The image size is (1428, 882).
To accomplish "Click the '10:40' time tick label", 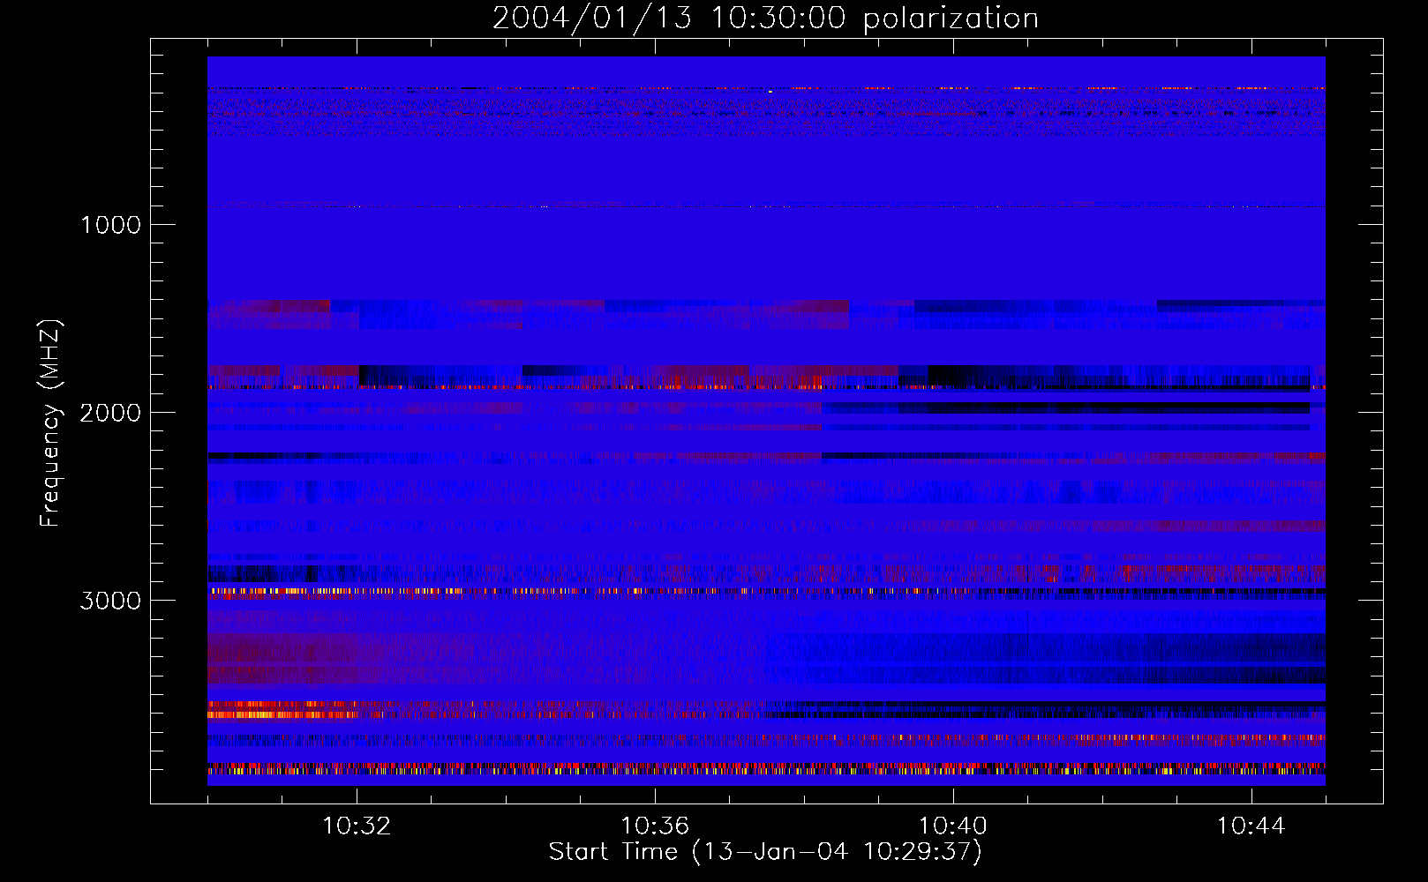I will tap(953, 826).
